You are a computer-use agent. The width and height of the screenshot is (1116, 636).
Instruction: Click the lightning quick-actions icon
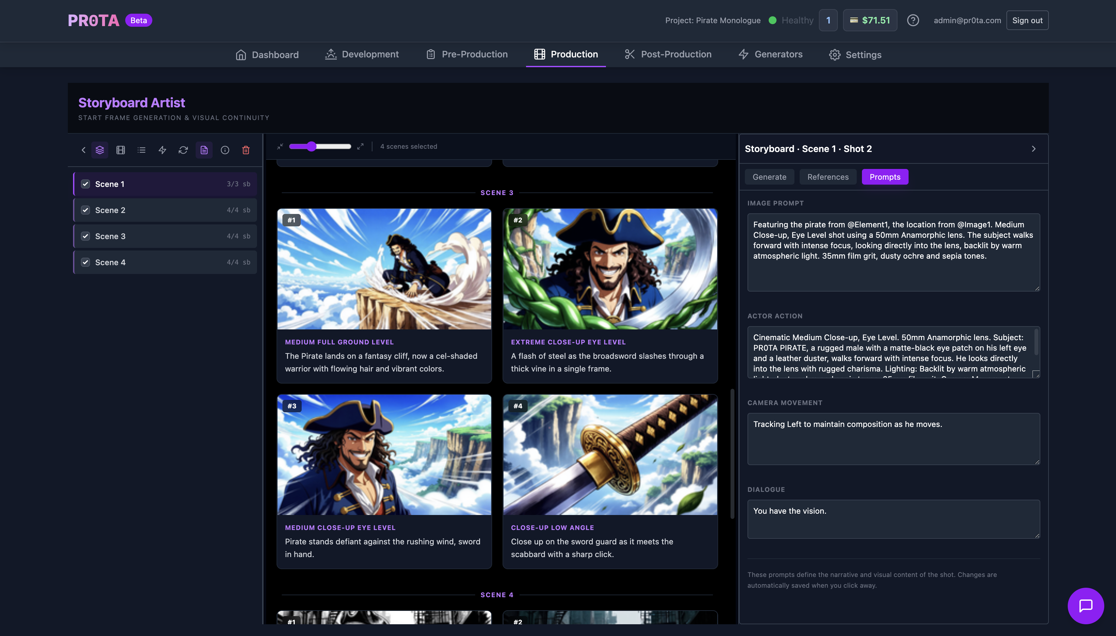162,150
